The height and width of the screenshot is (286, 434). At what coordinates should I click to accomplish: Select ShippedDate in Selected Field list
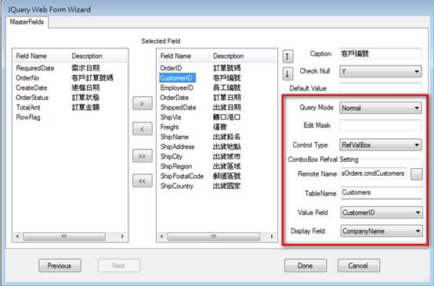179,107
